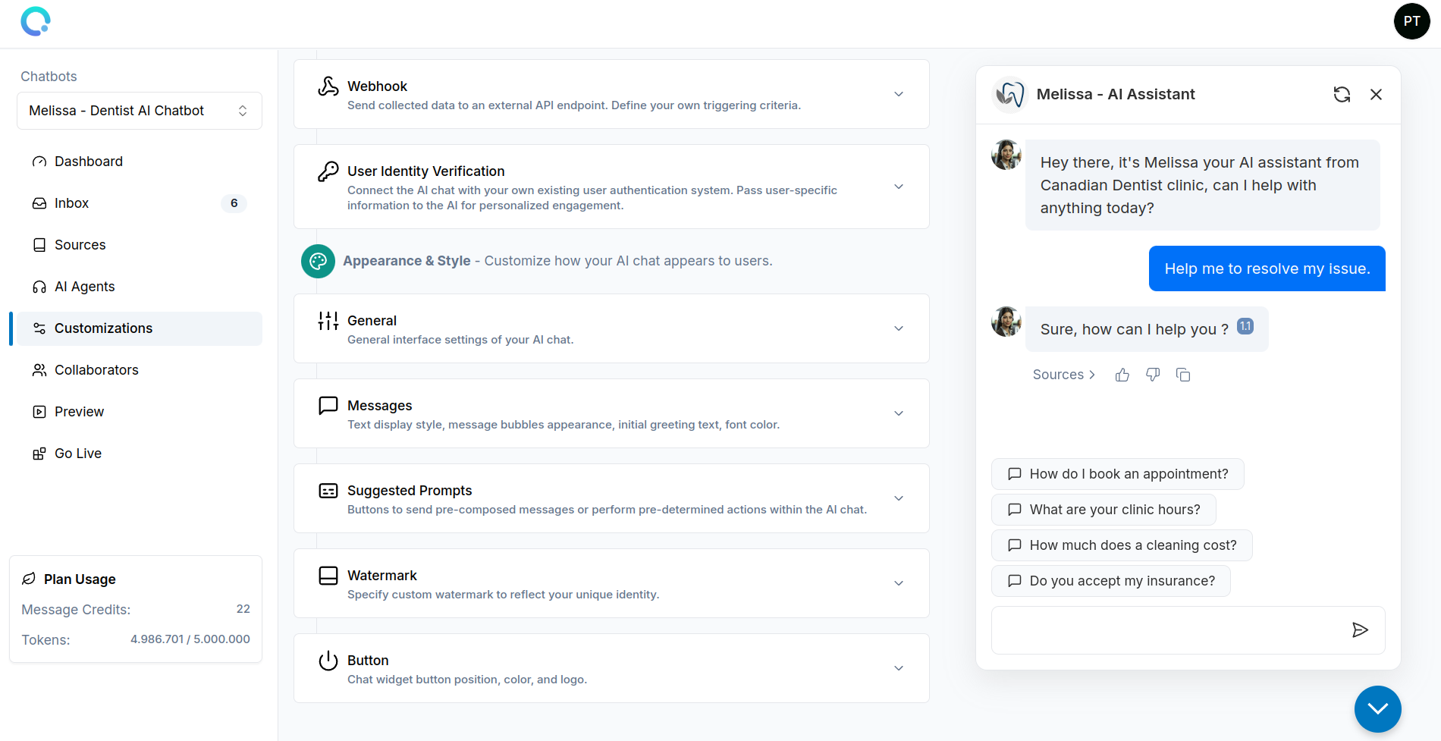This screenshot has width=1441, height=741.
Task: Expand the Watermark section
Action: (898, 583)
